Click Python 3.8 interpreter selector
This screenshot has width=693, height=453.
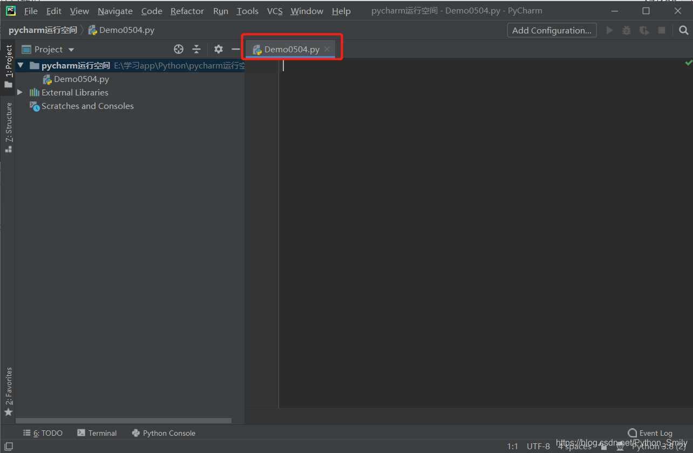click(658, 447)
